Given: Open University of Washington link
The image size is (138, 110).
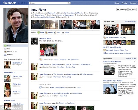Looking at the screenshot, I should [x=64, y=15].
